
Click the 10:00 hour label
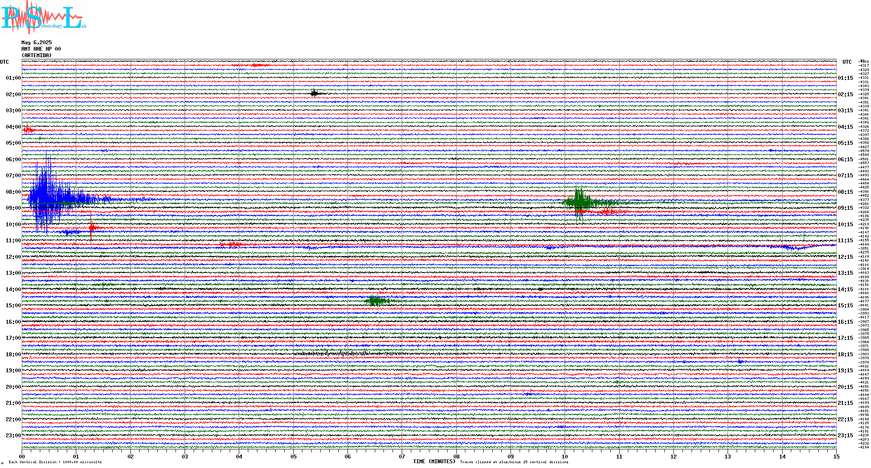tap(13, 224)
